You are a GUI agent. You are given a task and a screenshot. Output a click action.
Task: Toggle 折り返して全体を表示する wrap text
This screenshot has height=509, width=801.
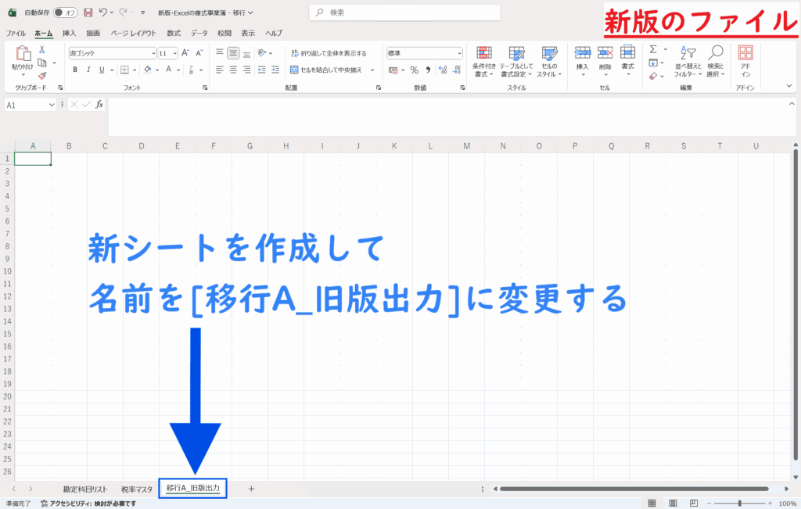tap(328, 53)
